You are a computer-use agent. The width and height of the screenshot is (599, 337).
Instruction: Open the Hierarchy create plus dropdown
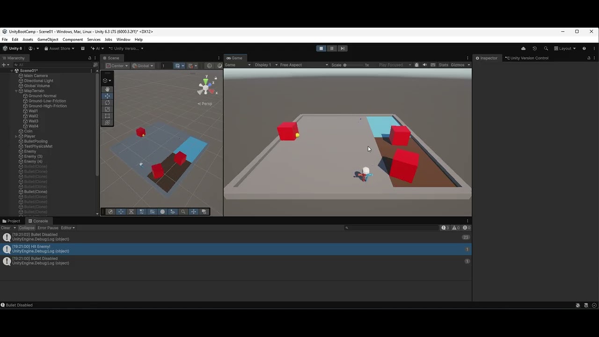point(6,65)
